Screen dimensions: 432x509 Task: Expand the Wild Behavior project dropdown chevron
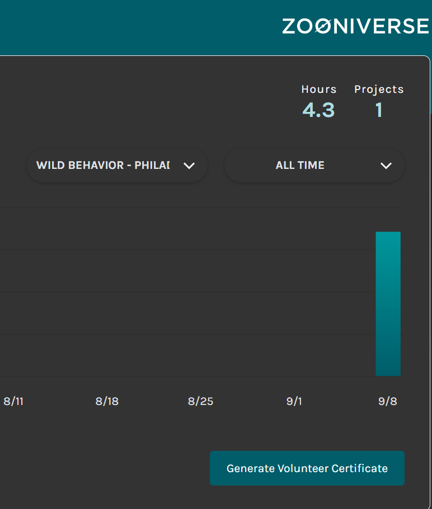point(189,166)
